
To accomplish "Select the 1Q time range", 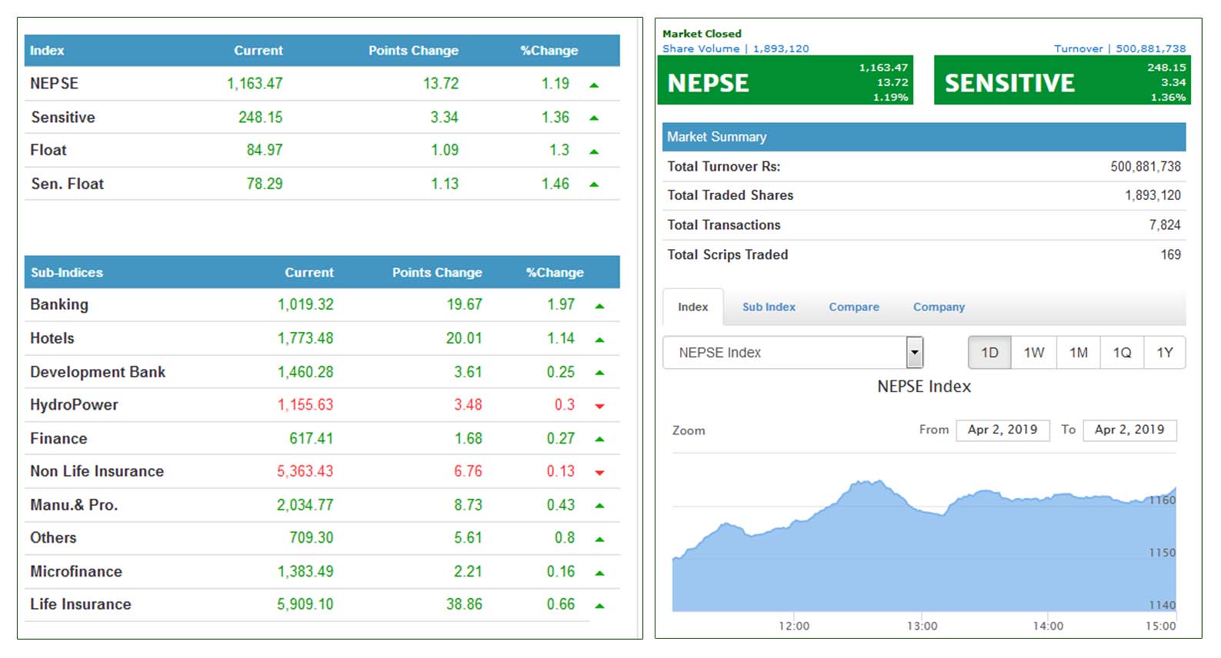I will click(x=1122, y=352).
